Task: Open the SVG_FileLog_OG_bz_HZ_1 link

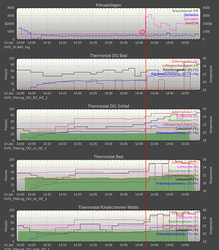Action: tap(26, 198)
